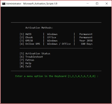Minimize the Microsoft_Activation_Scripts window
Image resolution: width=112 pixels, height=104 pixels.
(x=88, y=3)
